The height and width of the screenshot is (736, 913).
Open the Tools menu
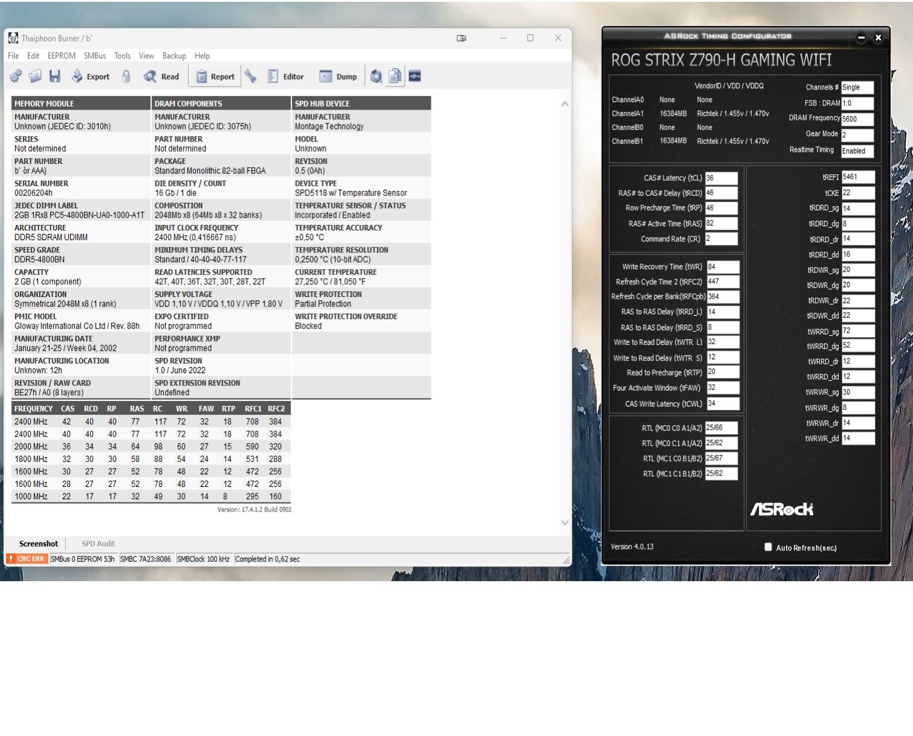[x=123, y=56]
